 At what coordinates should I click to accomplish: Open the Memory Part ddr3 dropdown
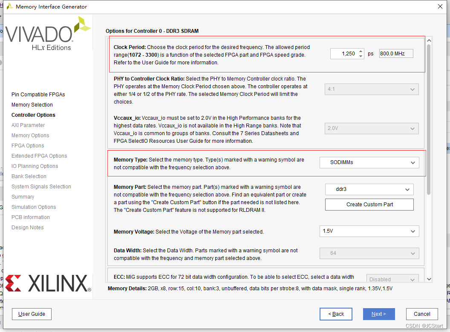coord(369,189)
